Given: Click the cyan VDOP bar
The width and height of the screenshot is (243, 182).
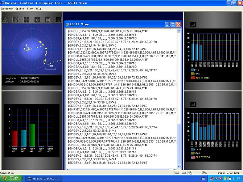Looking at the screenshot, I should click(x=24, y=138).
